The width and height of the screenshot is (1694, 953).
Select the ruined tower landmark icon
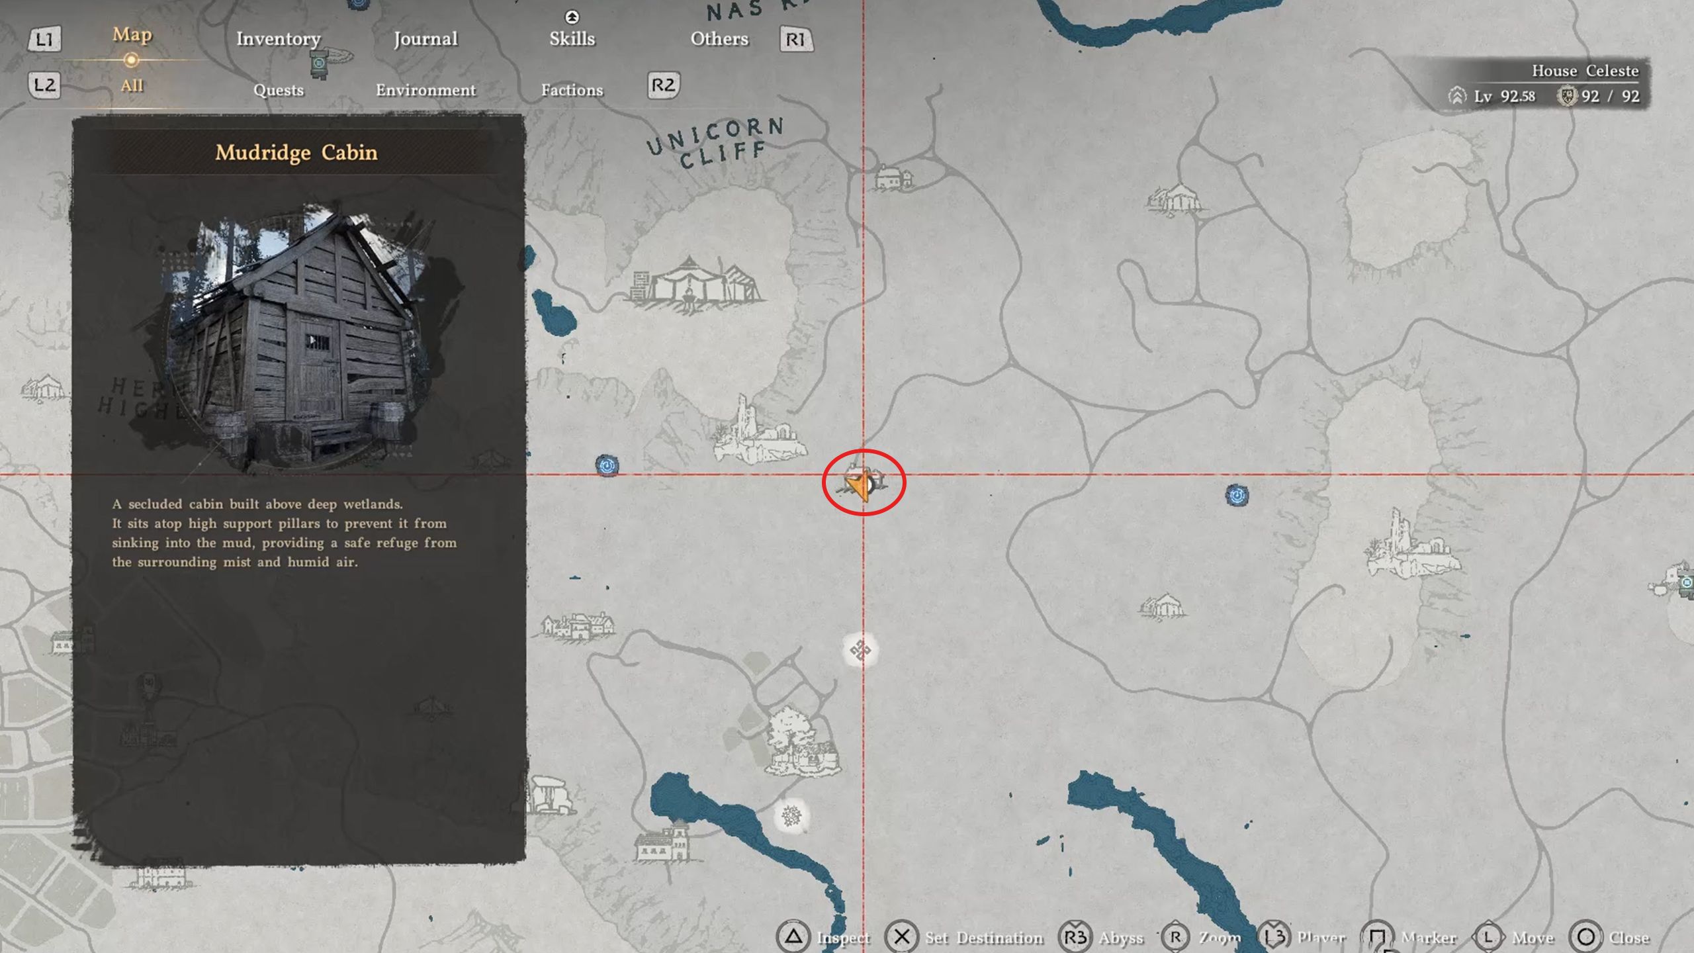(760, 431)
